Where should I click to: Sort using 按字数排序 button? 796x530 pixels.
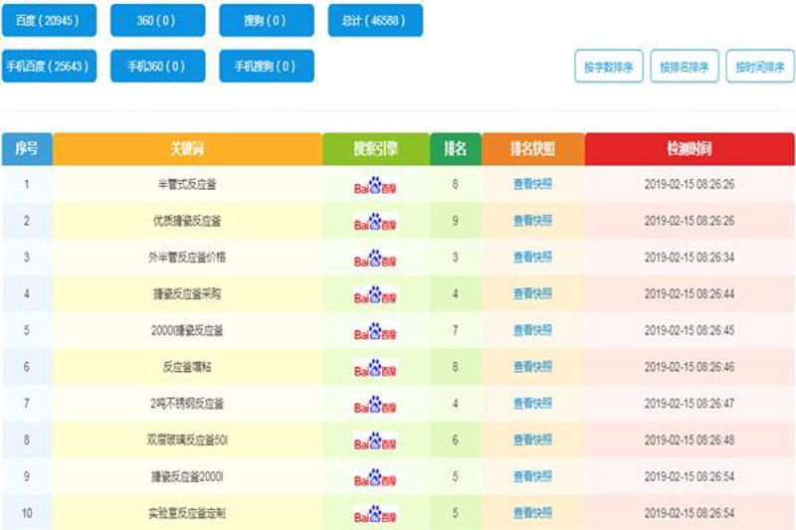coord(609,66)
